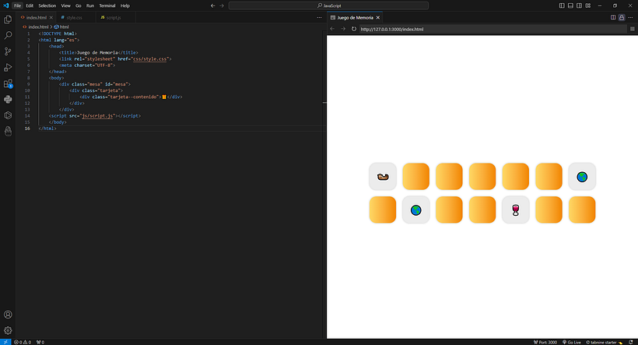638x345 pixels.
Task: Flip face-down card immediately right of wine glass
Action: pos(549,209)
